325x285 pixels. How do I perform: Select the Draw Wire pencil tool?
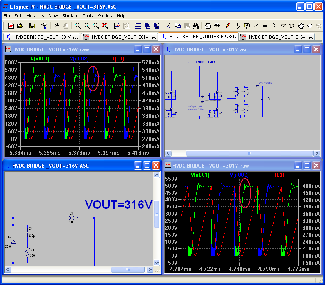pos(228,26)
